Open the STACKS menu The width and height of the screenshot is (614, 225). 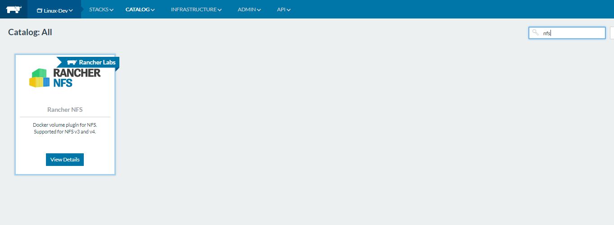coord(101,9)
